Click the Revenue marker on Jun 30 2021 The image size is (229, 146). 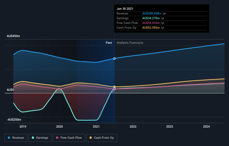114,59
